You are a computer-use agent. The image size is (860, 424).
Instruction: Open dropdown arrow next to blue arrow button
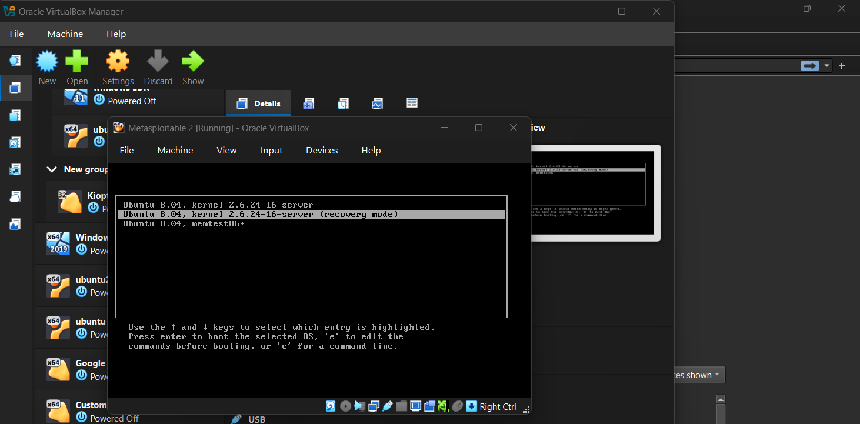pos(826,66)
